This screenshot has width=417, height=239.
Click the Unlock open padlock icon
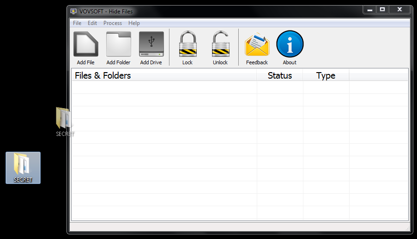(220, 45)
